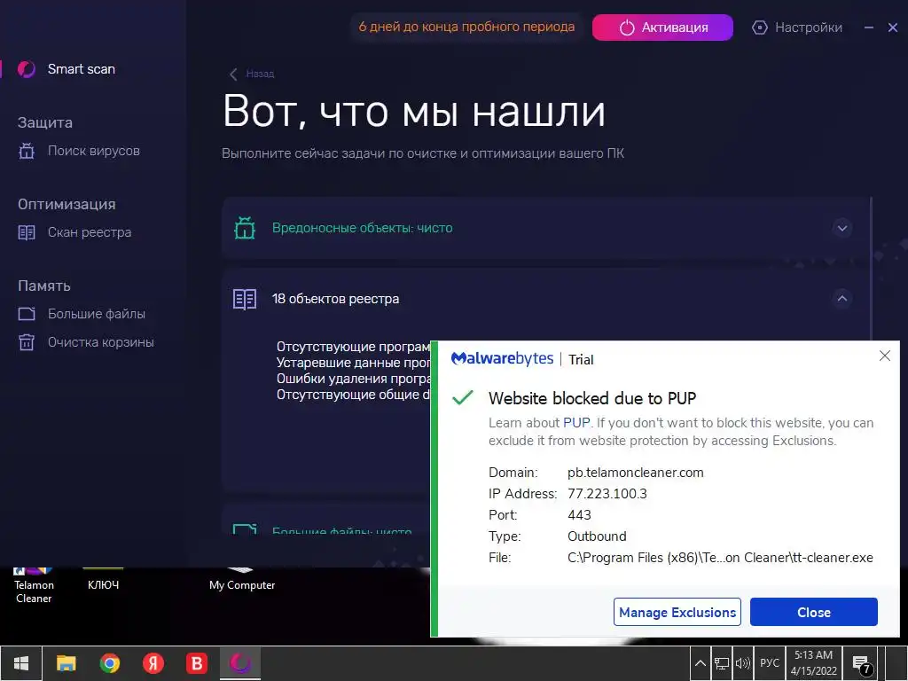The image size is (908, 681).
Task: Click the Ошибки удаления registry item
Action: [353, 379]
